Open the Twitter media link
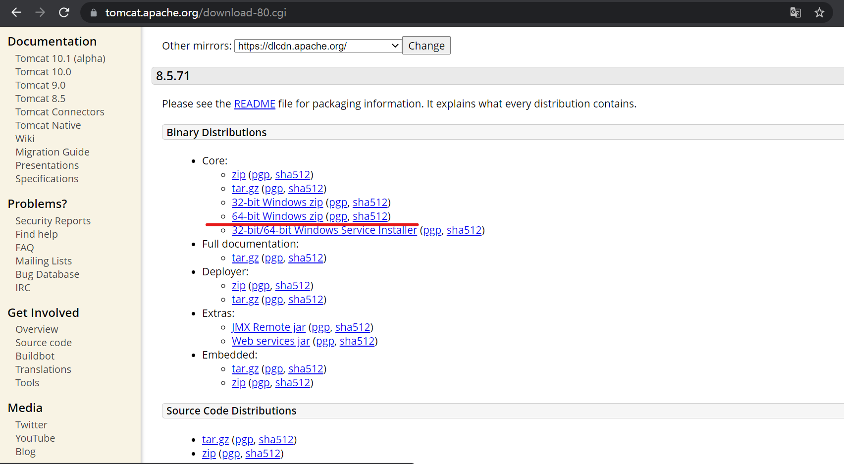The width and height of the screenshot is (844, 464). point(31,425)
